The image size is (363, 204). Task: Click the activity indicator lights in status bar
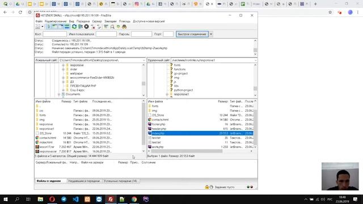250,187
